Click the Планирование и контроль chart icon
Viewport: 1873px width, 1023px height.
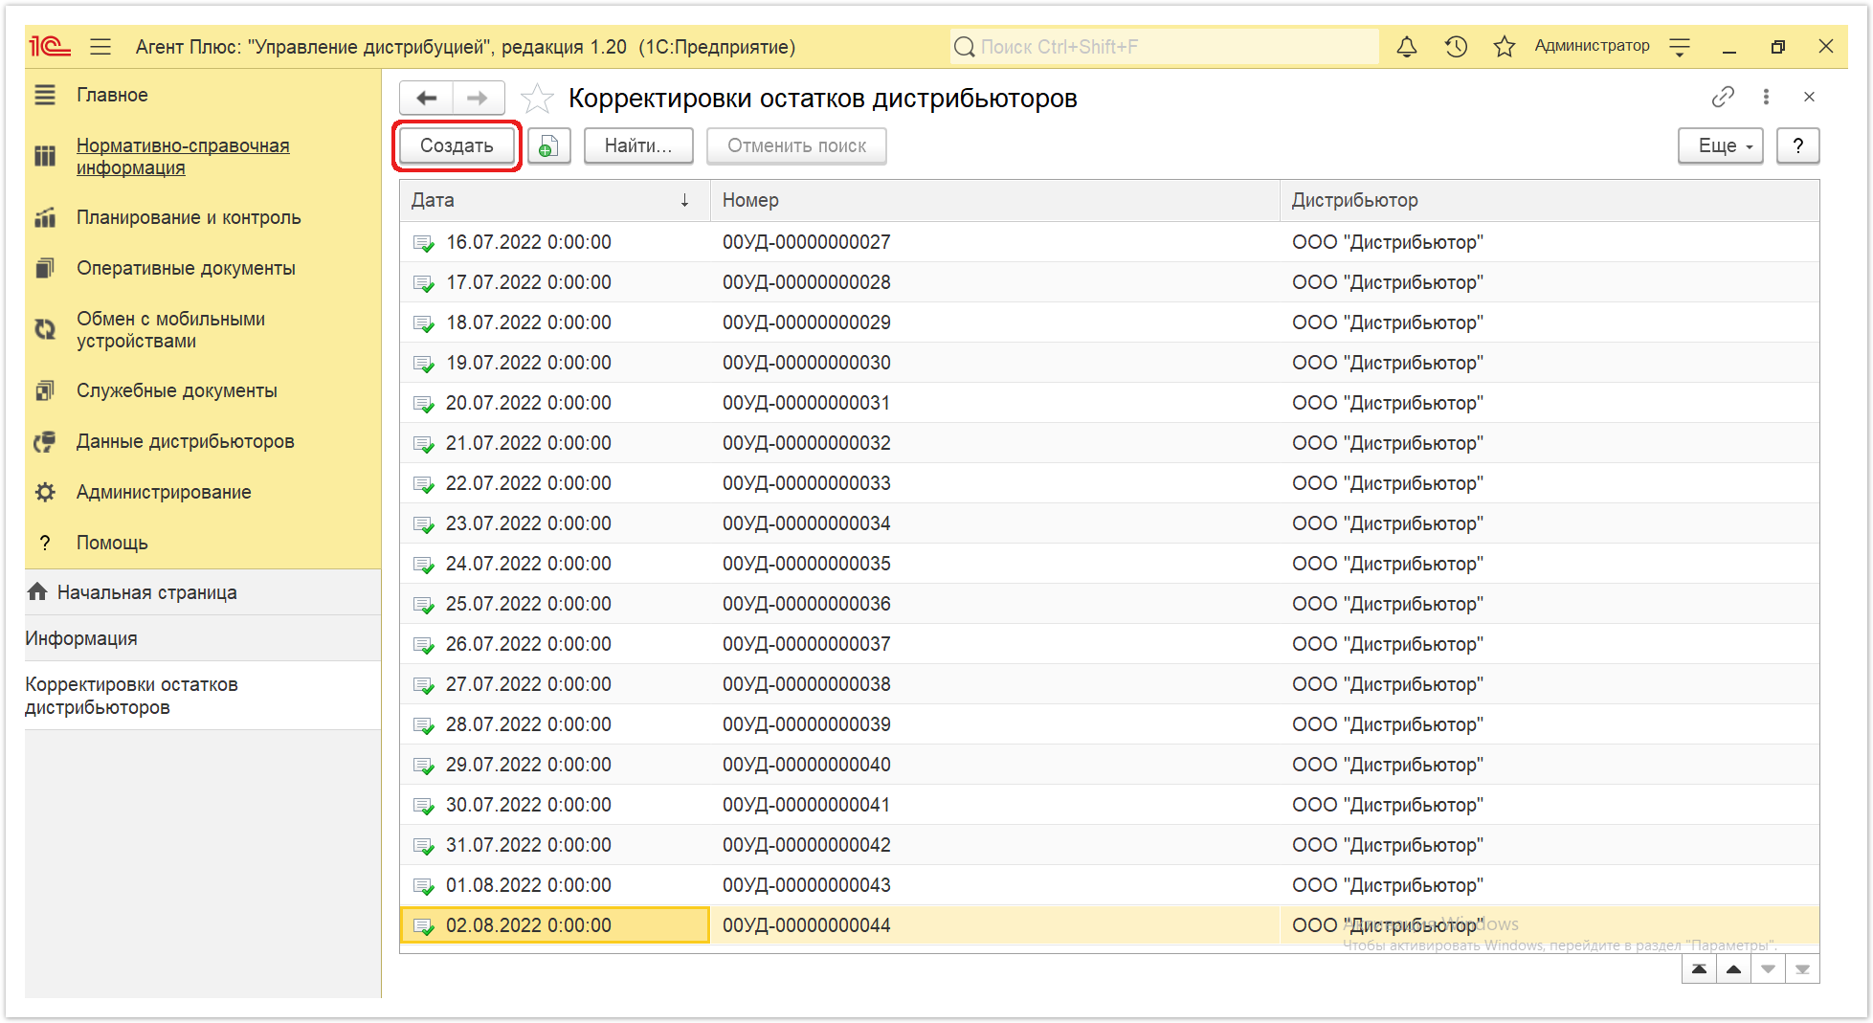pyautogui.click(x=45, y=217)
